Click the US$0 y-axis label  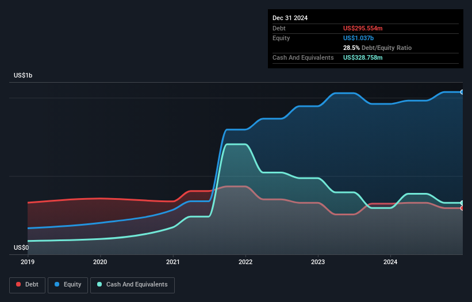(21, 247)
